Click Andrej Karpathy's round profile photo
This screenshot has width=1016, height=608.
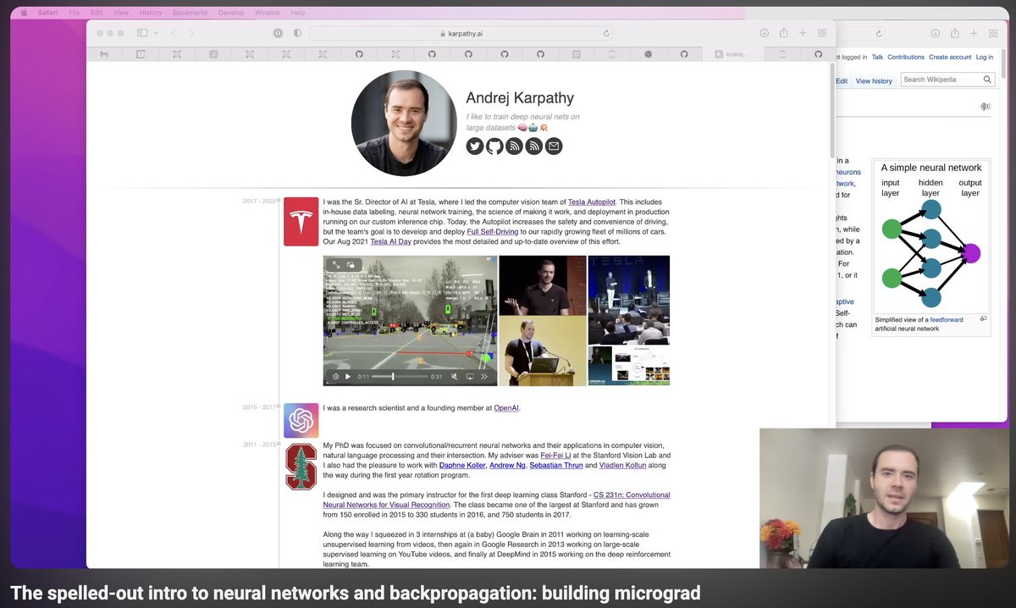(x=404, y=124)
